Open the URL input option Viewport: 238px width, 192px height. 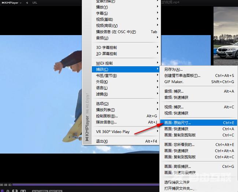point(35,3)
